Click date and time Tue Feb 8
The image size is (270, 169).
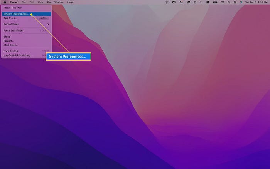pos(256,2)
